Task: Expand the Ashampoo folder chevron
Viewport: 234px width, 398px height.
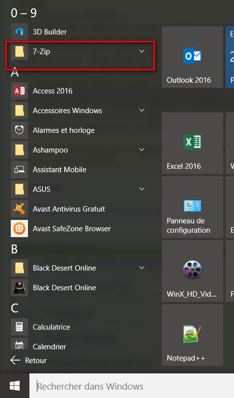Action: (x=142, y=150)
